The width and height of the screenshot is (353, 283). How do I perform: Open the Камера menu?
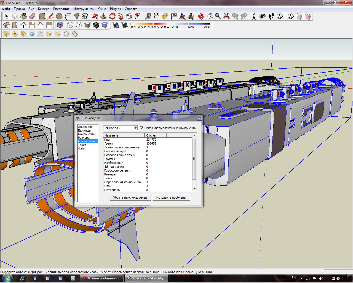tap(44, 9)
